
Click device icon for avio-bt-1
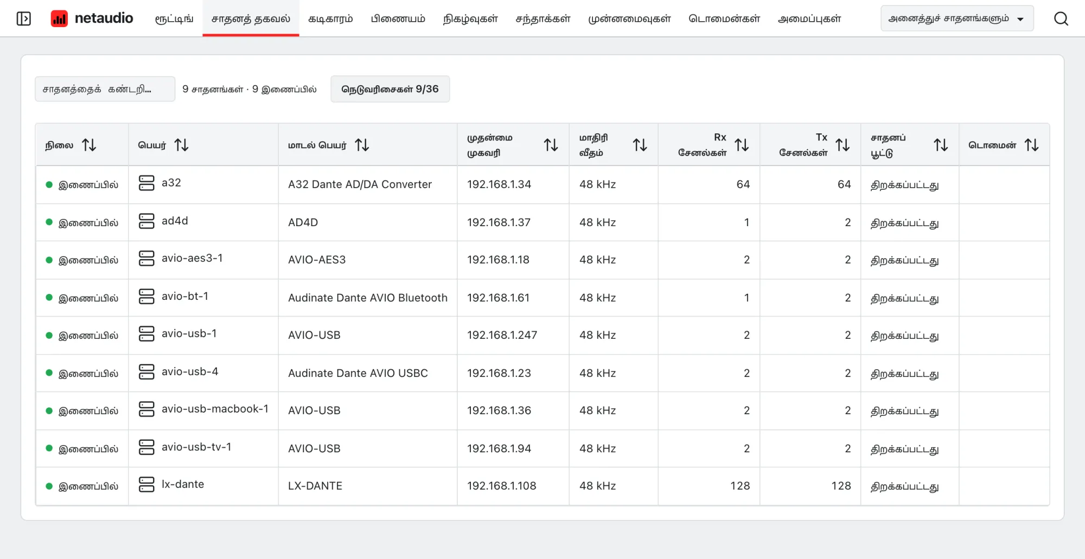click(146, 297)
